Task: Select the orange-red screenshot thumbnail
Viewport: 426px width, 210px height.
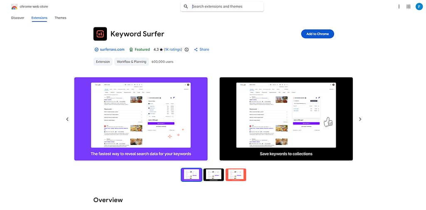Action: [x=236, y=175]
